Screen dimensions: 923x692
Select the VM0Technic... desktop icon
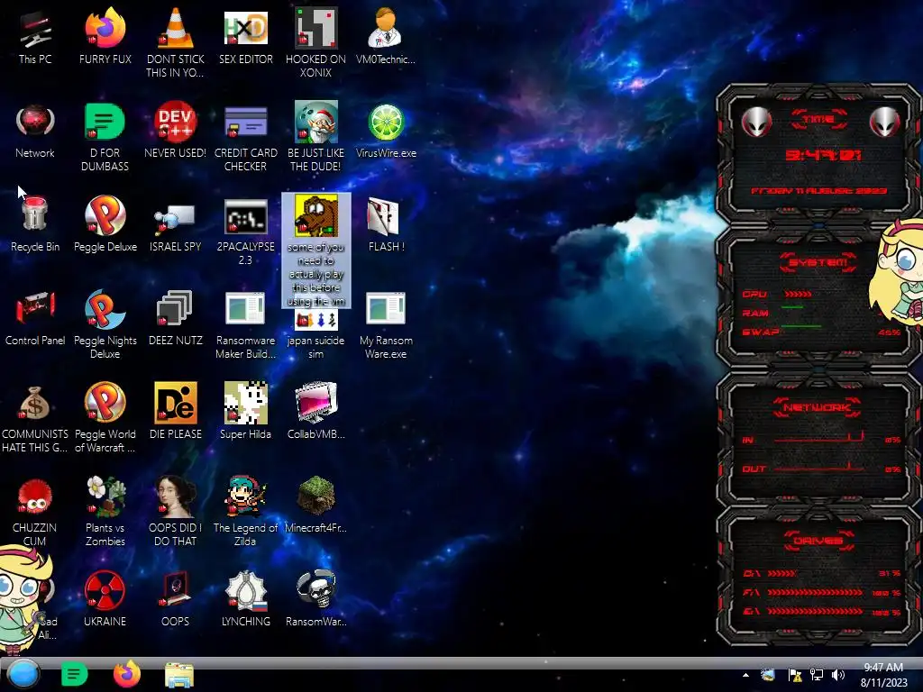[386, 29]
